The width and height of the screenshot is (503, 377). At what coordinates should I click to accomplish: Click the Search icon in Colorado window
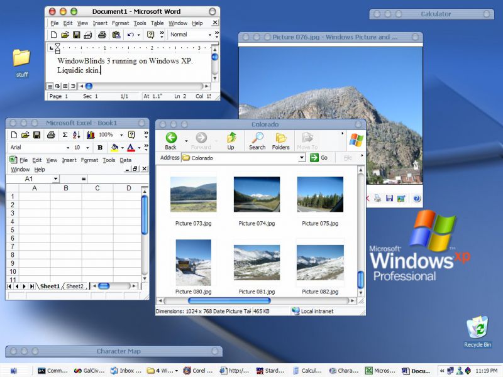257,141
